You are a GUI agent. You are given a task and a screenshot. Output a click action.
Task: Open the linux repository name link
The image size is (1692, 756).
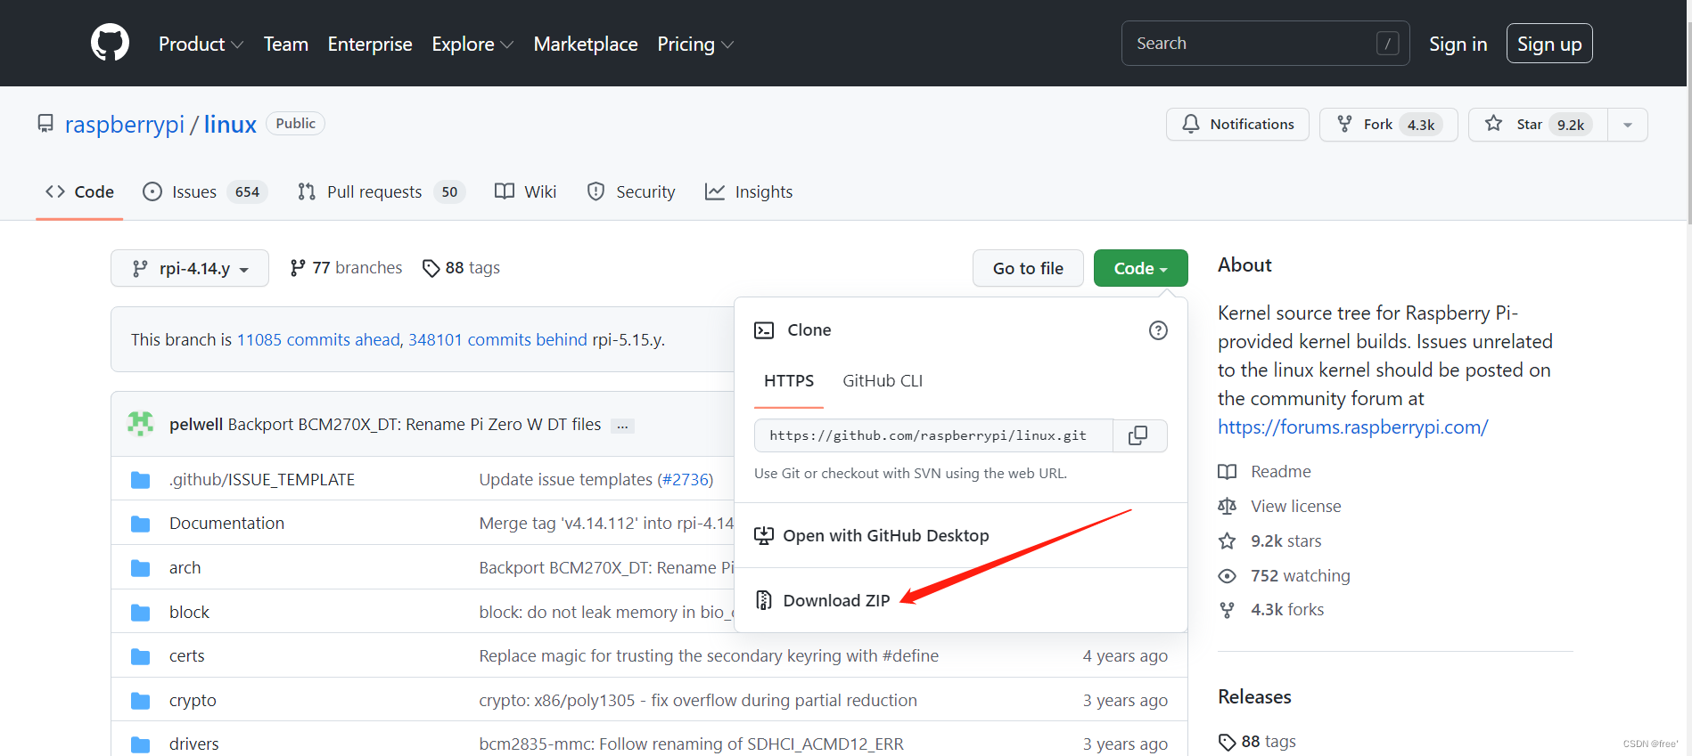(230, 124)
